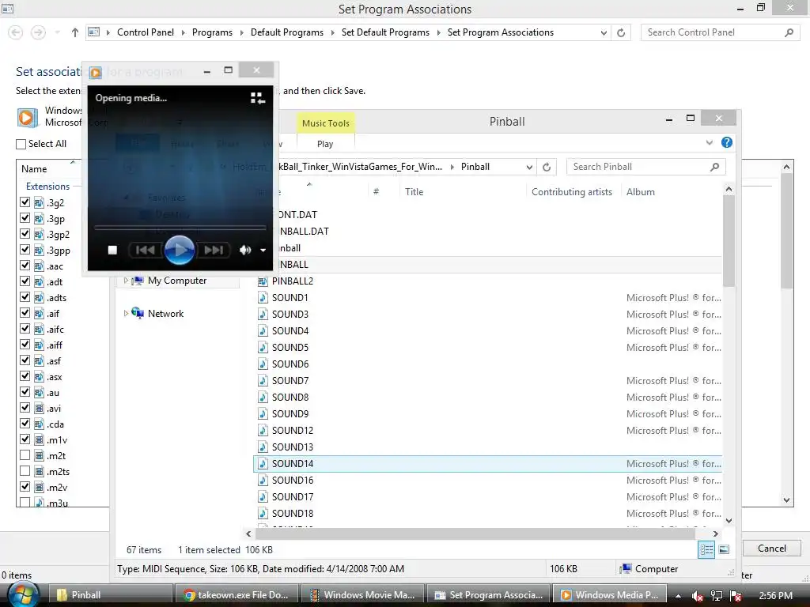Open the Windows Start orb
Screen dimensions: 810x607
(x=23, y=595)
